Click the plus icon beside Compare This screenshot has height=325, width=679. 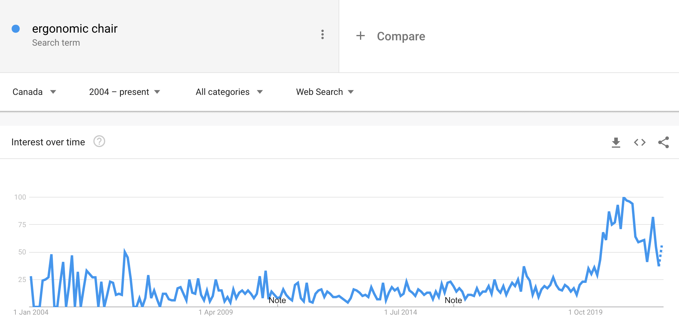[x=360, y=36]
